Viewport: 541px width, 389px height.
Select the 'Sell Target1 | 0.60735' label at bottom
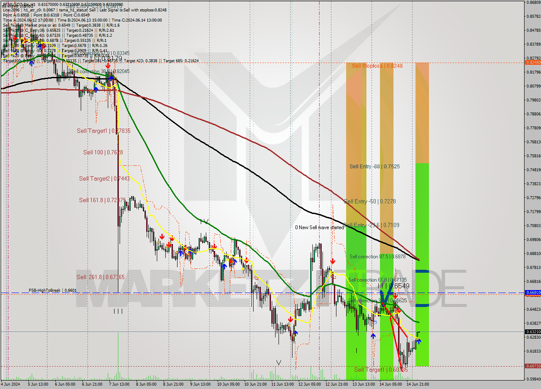point(381,370)
